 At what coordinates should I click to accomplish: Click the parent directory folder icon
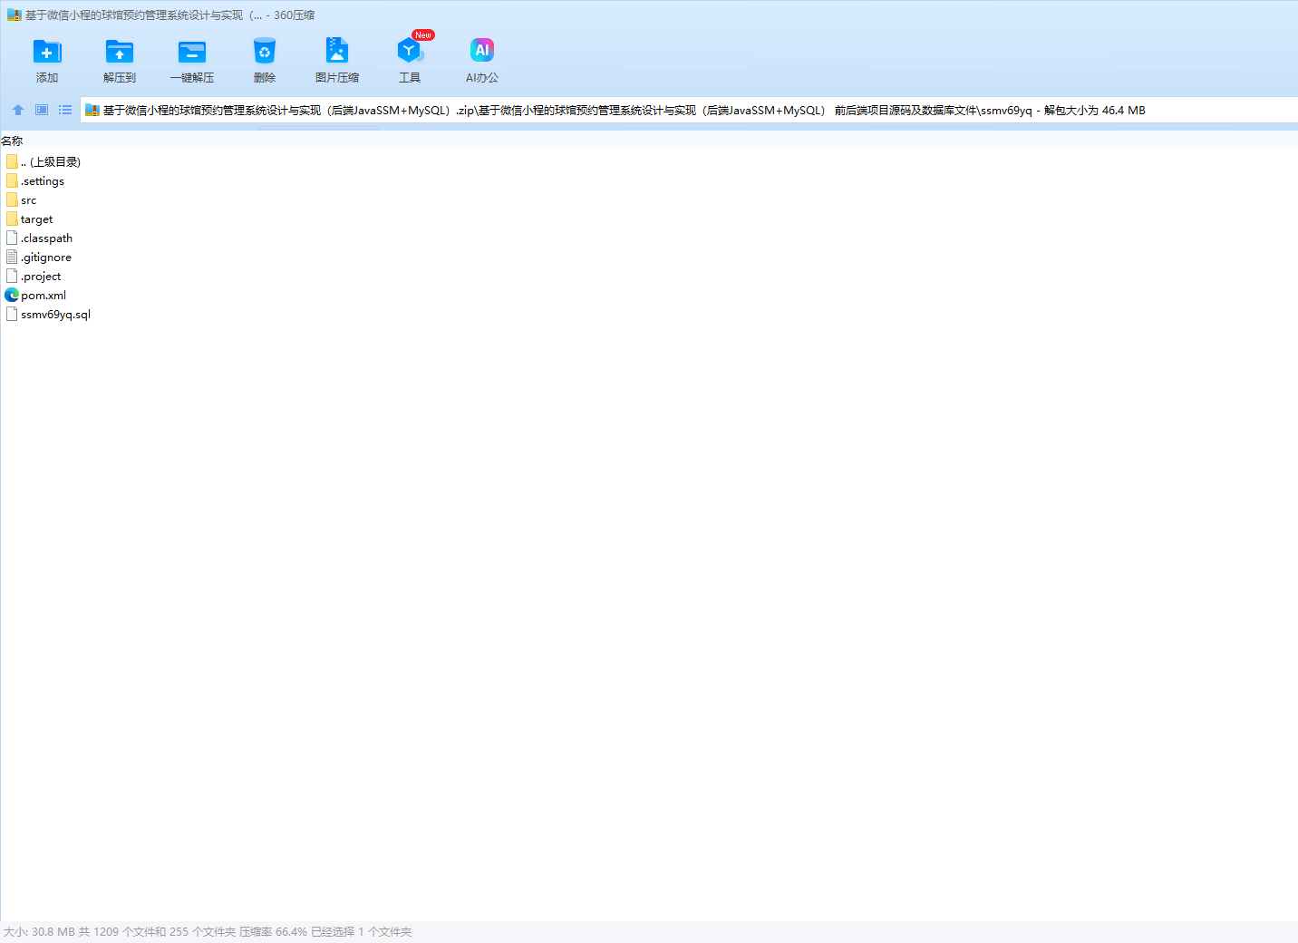(12, 161)
